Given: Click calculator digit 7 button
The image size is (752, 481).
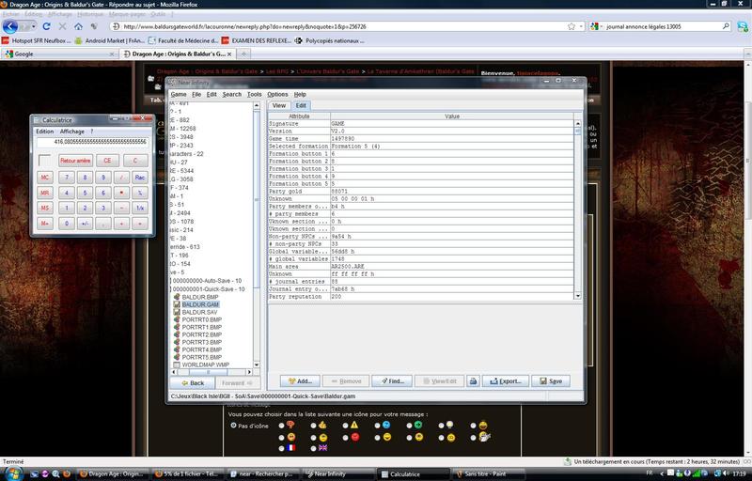Looking at the screenshot, I should [x=67, y=178].
